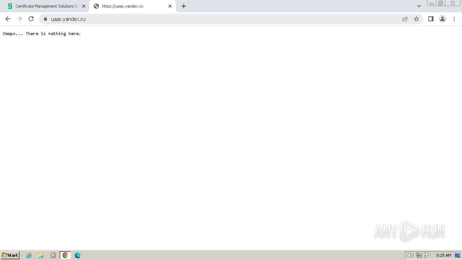The height and width of the screenshot is (260, 462).
Task: Expand the tab search dropdown
Action: [x=419, y=6]
